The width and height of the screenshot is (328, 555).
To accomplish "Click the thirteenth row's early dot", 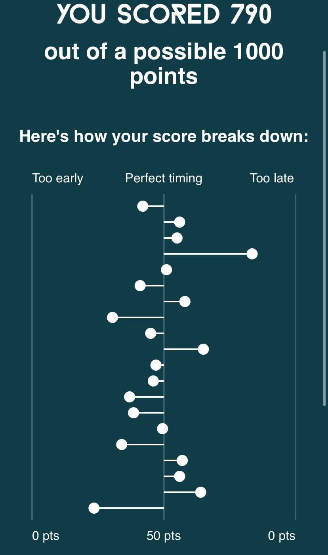I will (130, 397).
